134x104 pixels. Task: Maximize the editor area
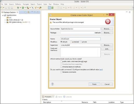130,12
